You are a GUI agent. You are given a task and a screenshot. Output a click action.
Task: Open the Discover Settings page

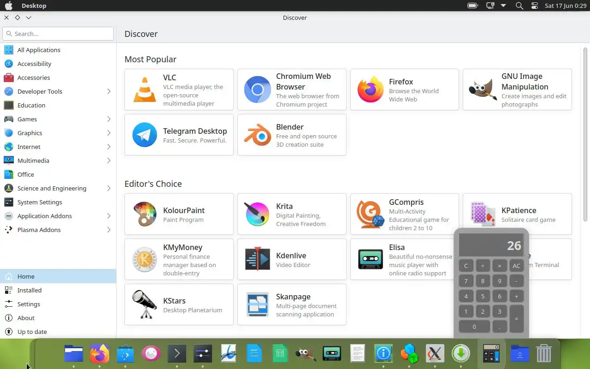click(58, 304)
